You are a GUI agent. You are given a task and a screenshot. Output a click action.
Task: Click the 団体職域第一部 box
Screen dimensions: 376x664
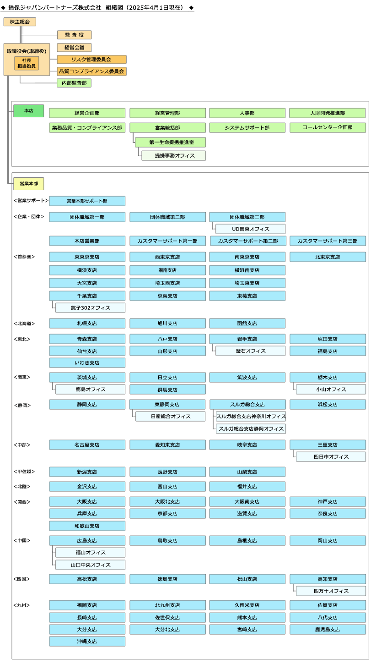click(x=87, y=217)
